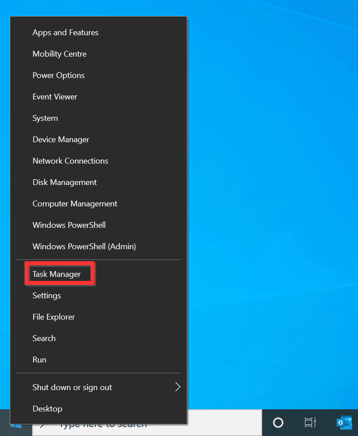Screen dimensions: 358x436
Task: Open Device Manager
Action: click(x=61, y=140)
